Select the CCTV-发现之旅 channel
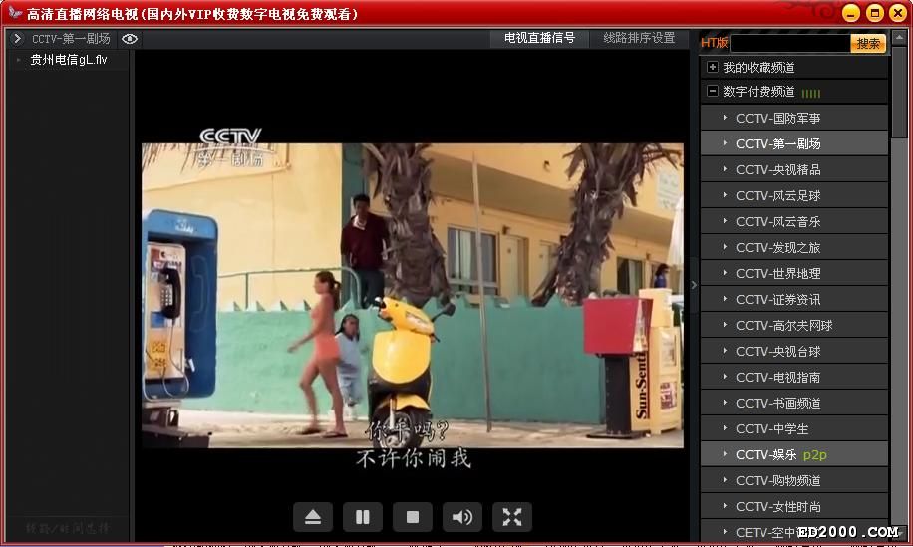 click(x=794, y=247)
